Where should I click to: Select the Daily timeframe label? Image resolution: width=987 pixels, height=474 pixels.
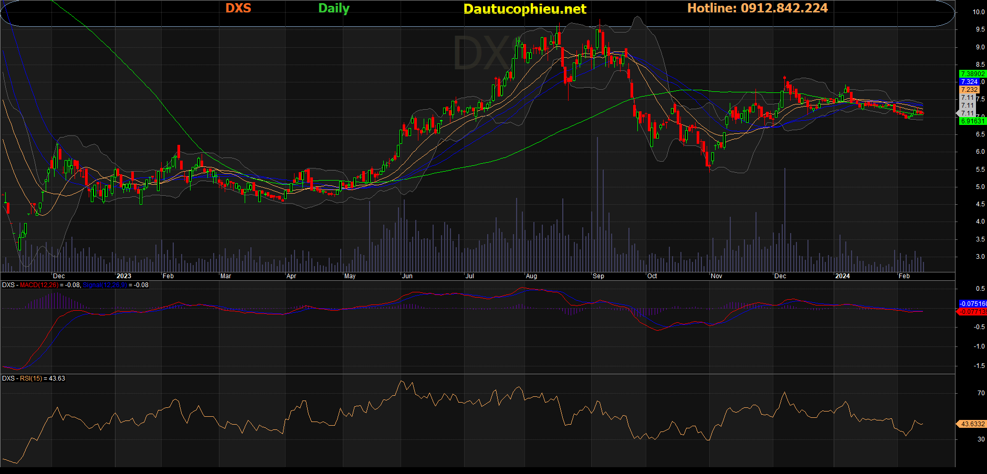[x=333, y=8]
